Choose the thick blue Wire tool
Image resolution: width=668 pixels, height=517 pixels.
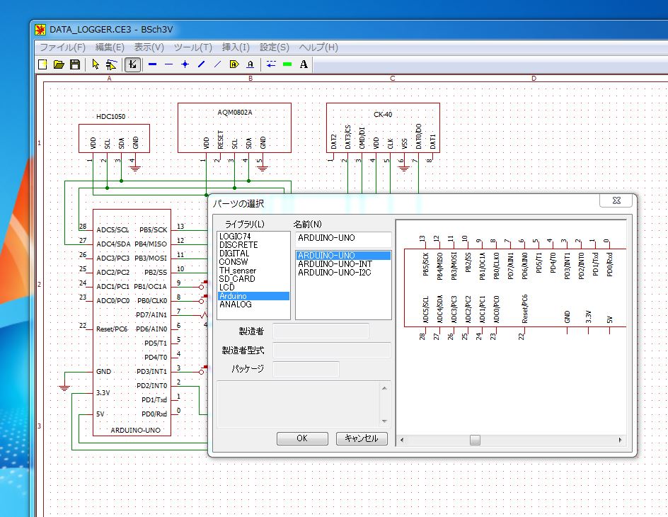152,64
